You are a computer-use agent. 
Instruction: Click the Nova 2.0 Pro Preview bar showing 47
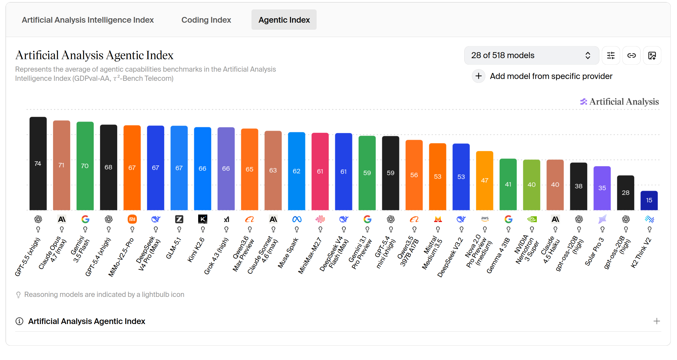(x=485, y=181)
